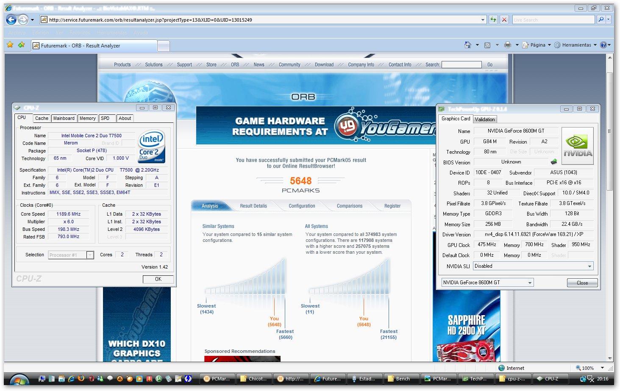The image size is (620, 391).
Task: Open the Support navigation link
Action: point(184,64)
